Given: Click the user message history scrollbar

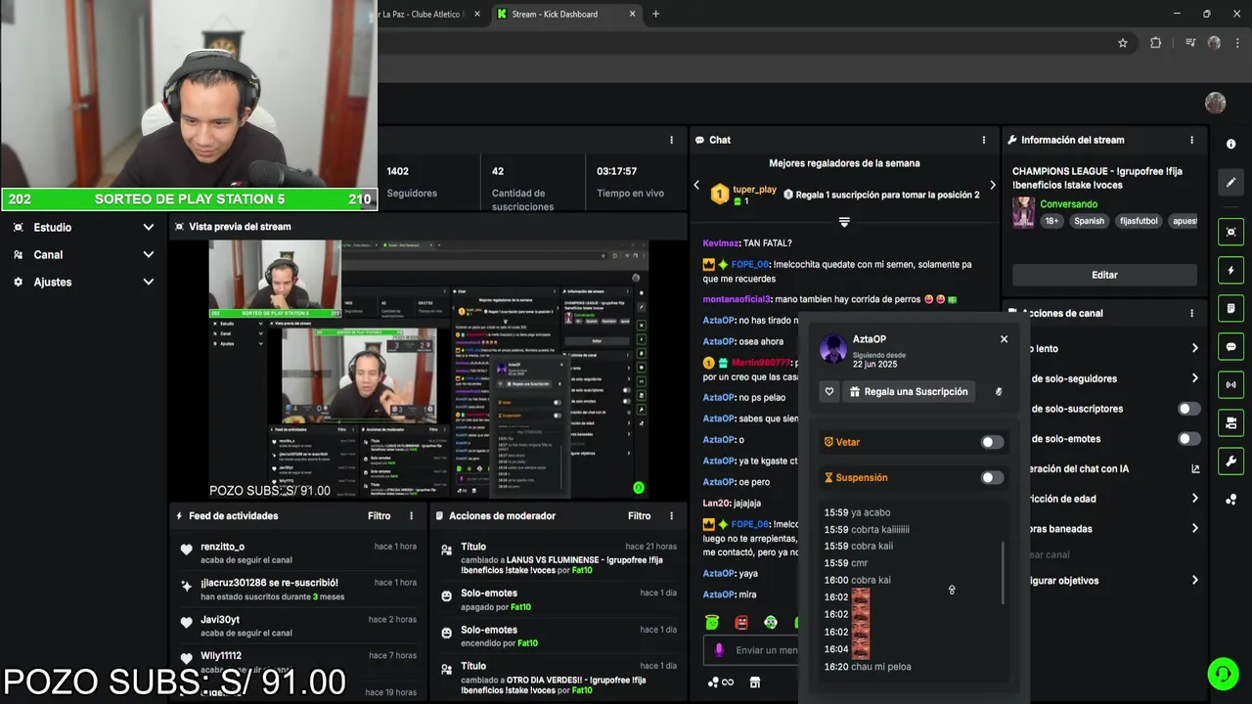Looking at the screenshot, I should pyautogui.click(x=1004, y=574).
